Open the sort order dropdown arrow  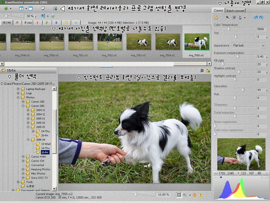tap(48, 16)
